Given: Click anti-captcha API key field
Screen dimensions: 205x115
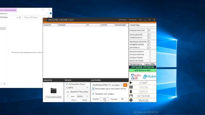Looking at the screenshot, I should (x=102, y=85).
